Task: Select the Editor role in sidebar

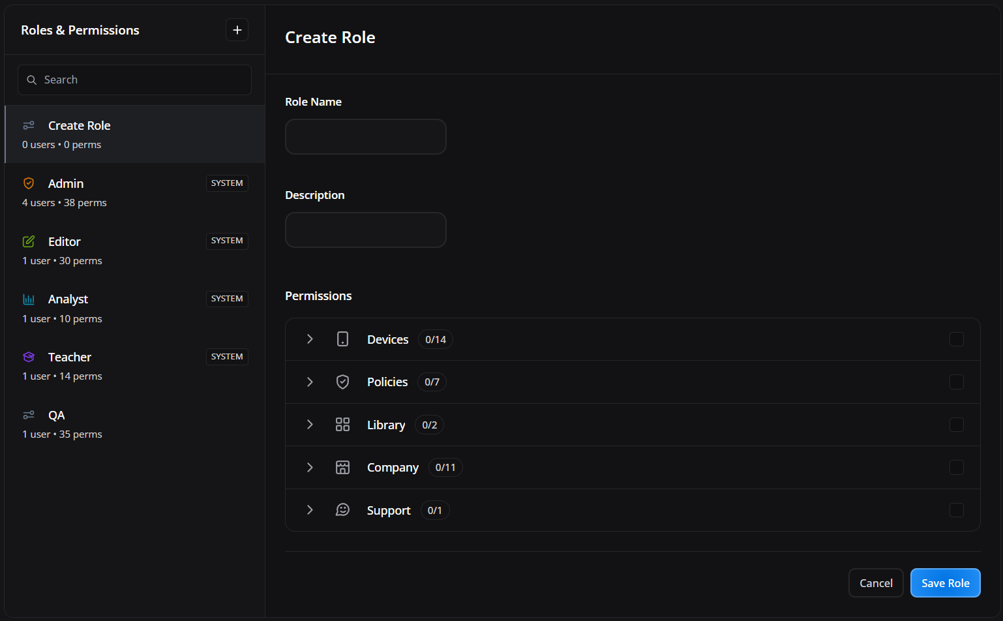Action: coord(135,250)
